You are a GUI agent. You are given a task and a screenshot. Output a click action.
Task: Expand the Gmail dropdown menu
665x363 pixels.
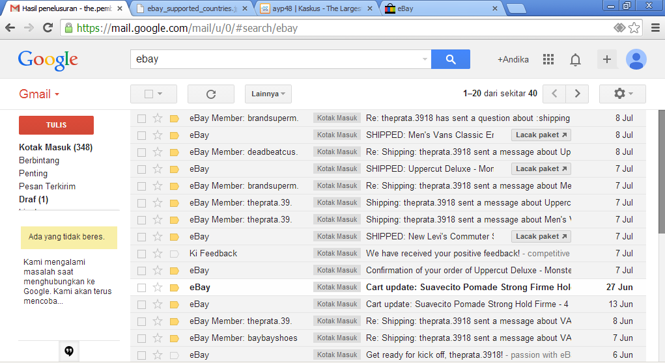click(x=39, y=94)
